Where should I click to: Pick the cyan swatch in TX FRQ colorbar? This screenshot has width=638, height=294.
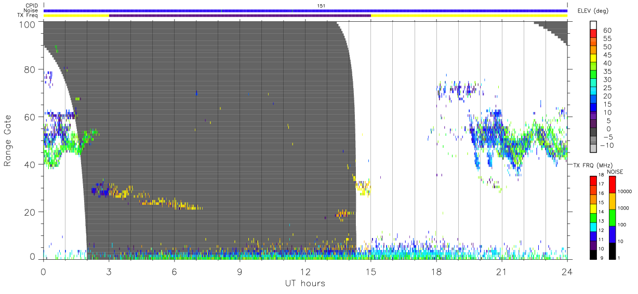tap(593, 227)
